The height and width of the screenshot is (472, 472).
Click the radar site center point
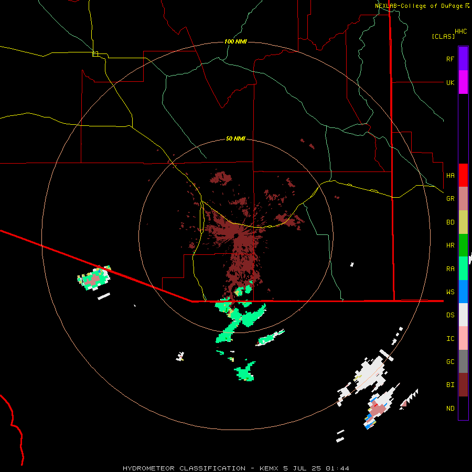coord(236,235)
